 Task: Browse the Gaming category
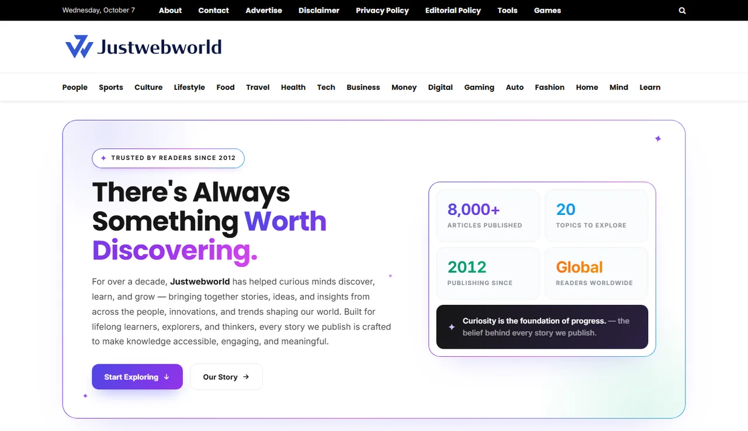(479, 88)
